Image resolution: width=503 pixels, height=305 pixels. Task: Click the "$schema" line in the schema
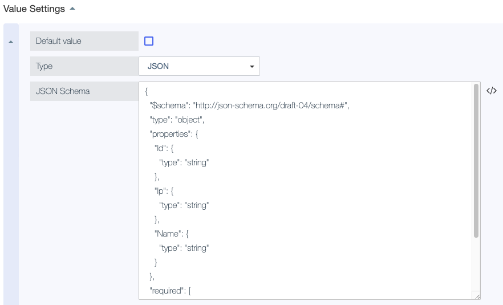click(x=249, y=105)
